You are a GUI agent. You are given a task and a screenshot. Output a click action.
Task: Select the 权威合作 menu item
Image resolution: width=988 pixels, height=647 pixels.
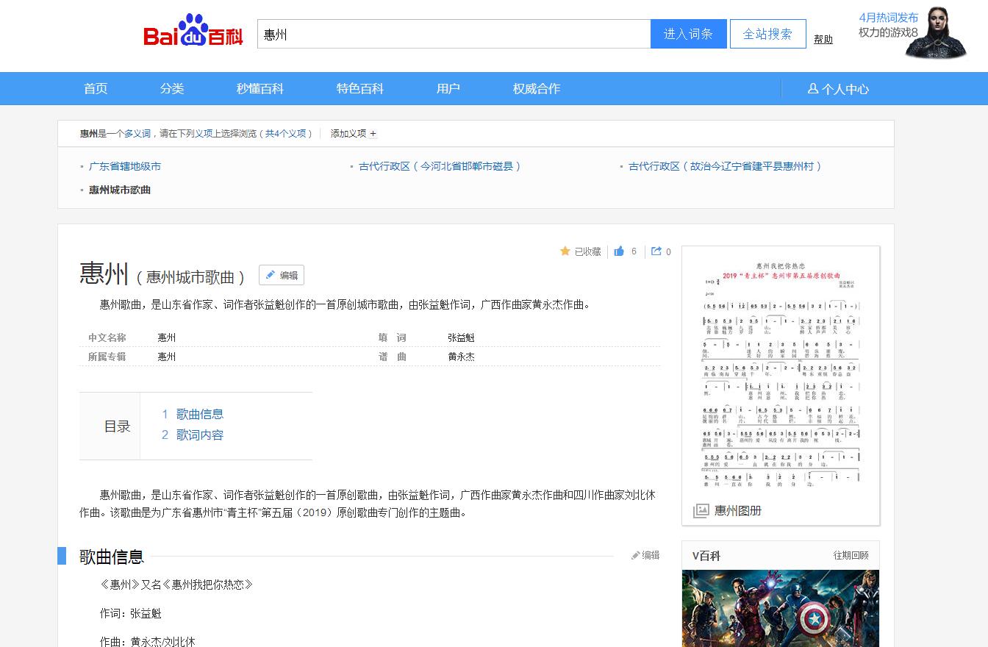click(536, 89)
